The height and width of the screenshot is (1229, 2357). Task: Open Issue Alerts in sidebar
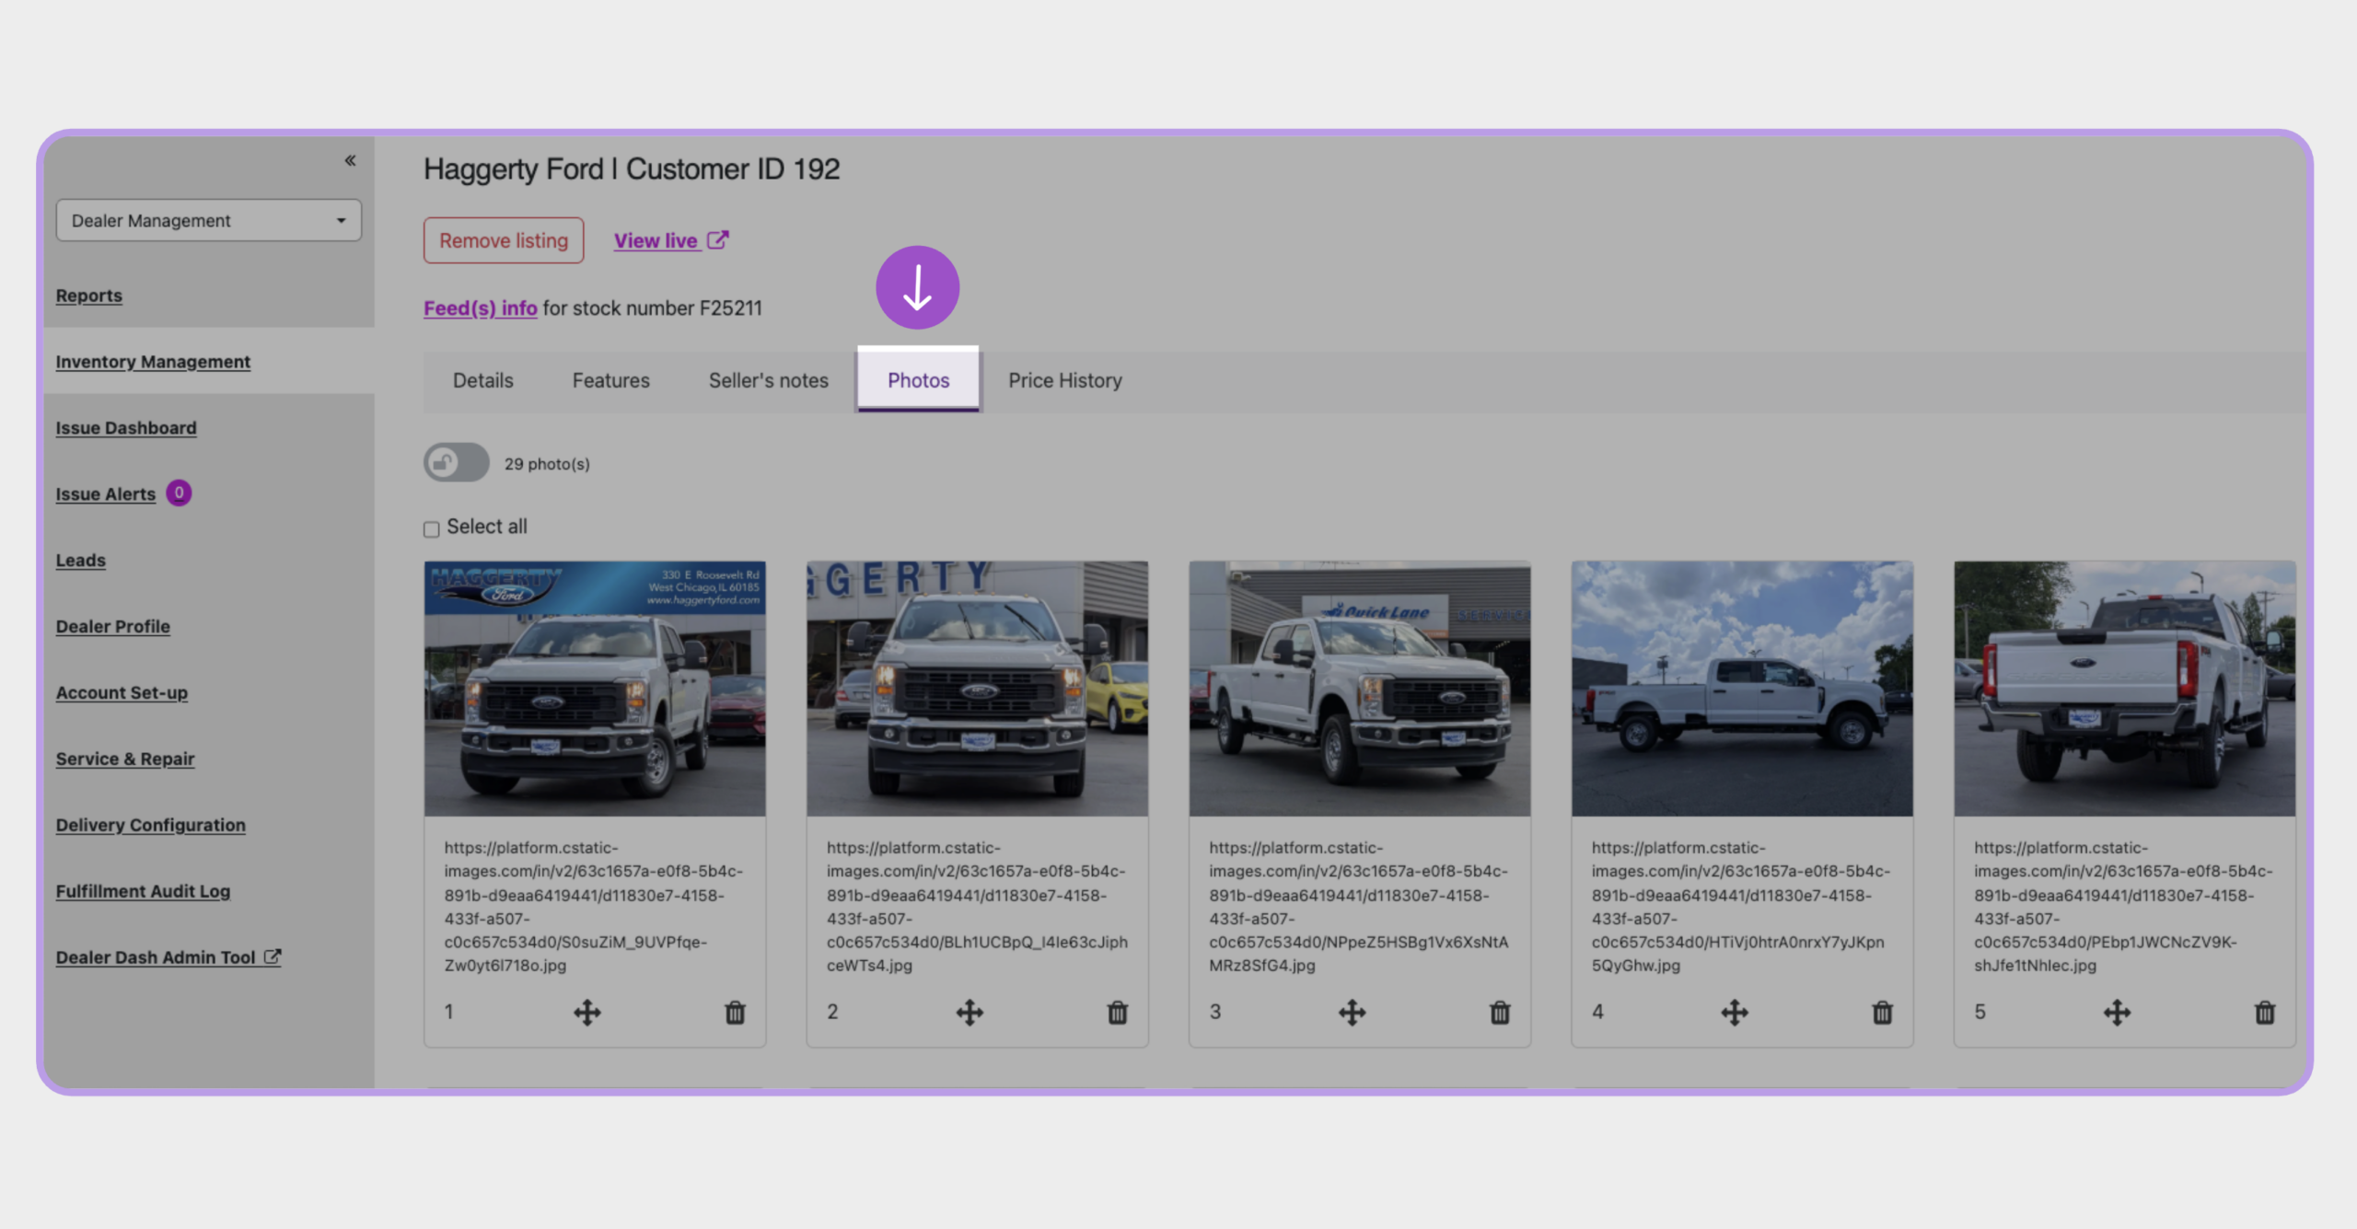(106, 494)
